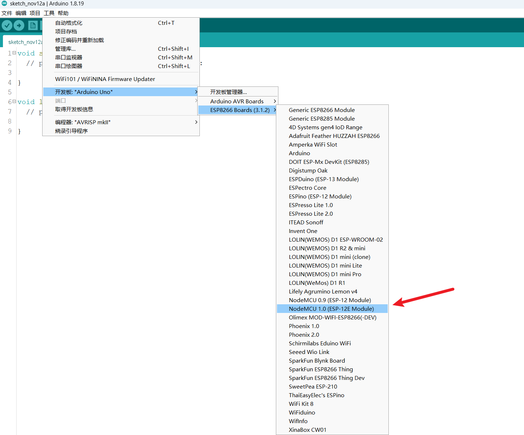Select NodeMCU 1.0 (ESP-12E Module)
Image resolution: width=524 pixels, height=435 pixels.
[332, 309]
